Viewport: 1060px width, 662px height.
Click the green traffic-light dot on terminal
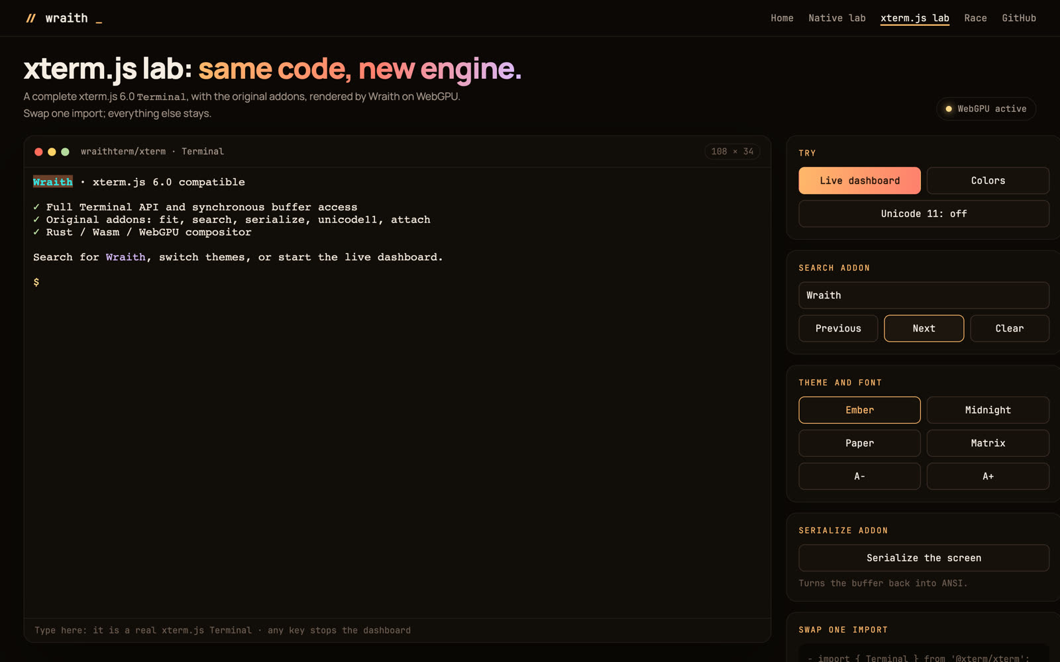click(65, 152)
